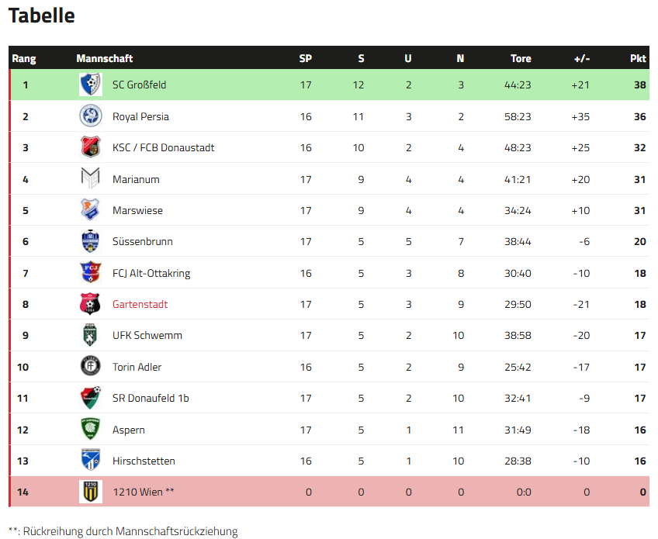Screen dimensions: 658x539
Task: Click the Süssenbrunn team crest
Action: pyautogui.click(x=90, y=241)
